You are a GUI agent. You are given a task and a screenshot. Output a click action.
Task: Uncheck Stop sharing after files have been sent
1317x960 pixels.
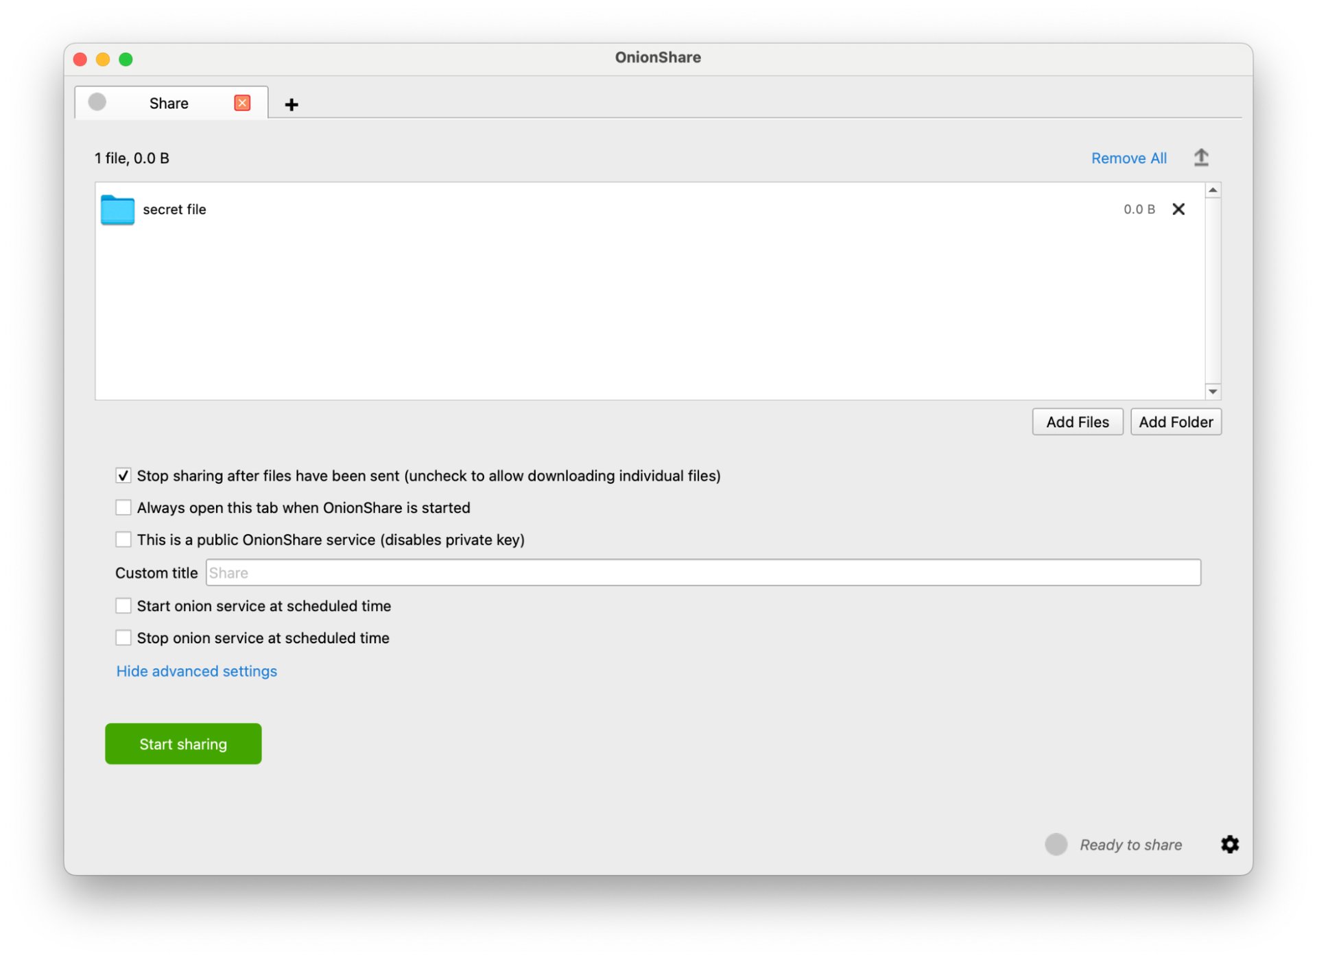click(x=123, y=475)
